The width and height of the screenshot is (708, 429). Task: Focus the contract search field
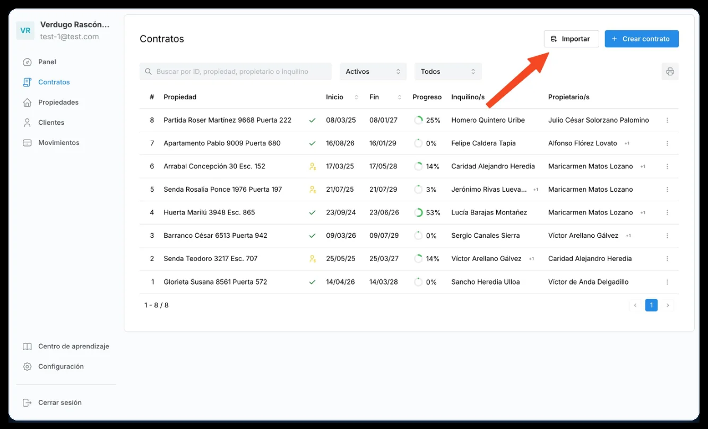tap(236, 72)
